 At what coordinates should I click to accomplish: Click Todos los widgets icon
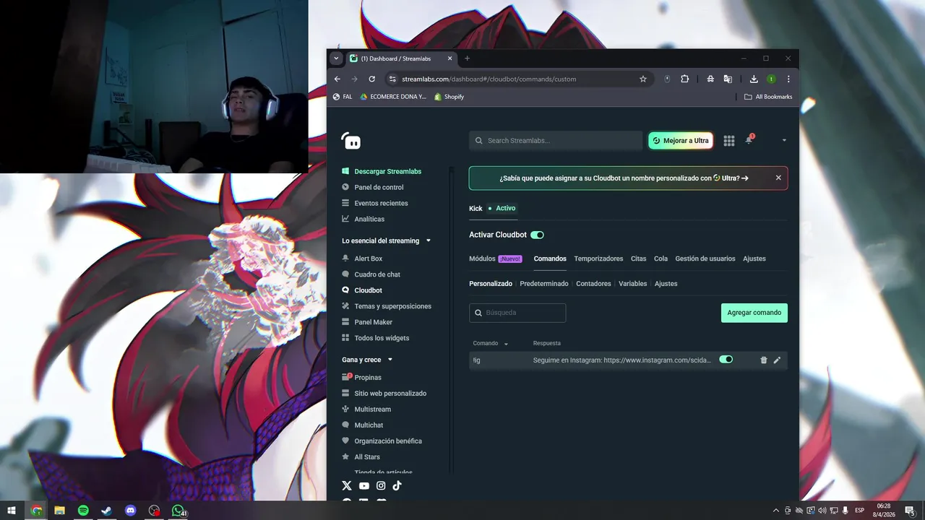tap(346, 338)
